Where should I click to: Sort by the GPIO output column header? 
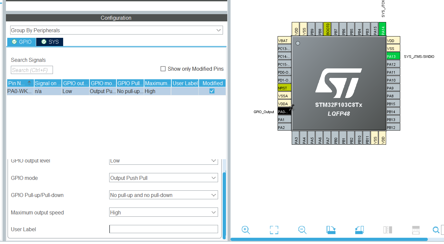click(76, 83)
